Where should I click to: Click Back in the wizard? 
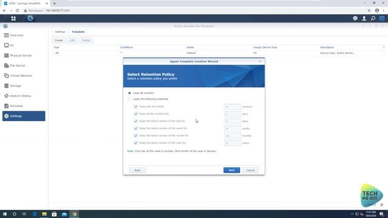pos(138,170)
